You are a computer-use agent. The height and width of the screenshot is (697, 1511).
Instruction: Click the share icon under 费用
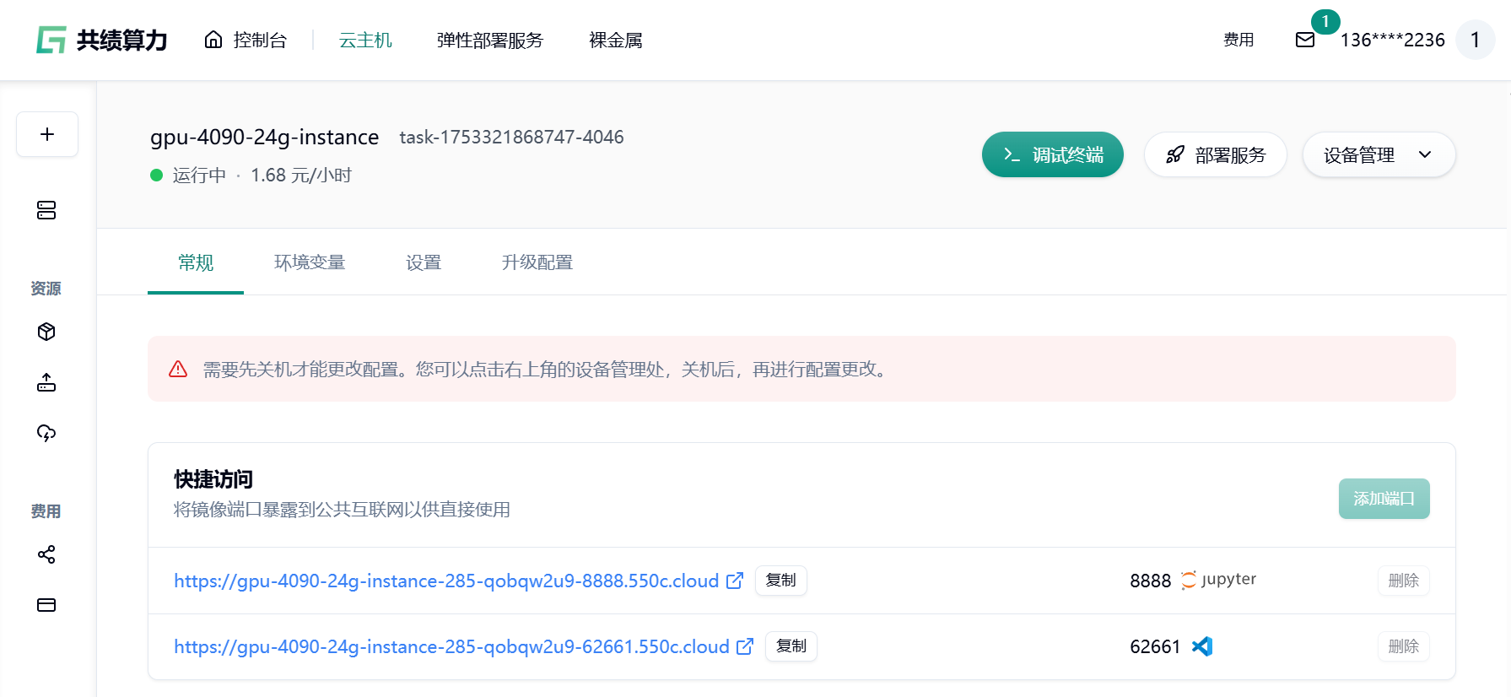46,554
